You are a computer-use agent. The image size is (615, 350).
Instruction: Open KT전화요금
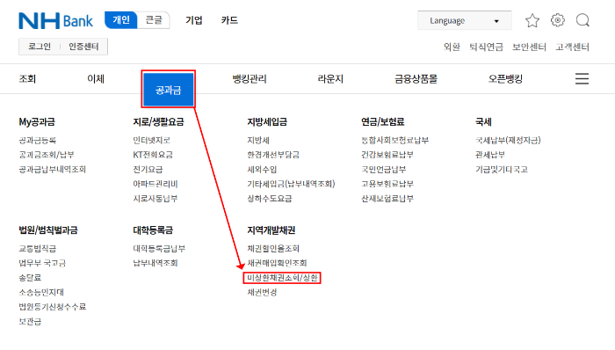point(153,155)
